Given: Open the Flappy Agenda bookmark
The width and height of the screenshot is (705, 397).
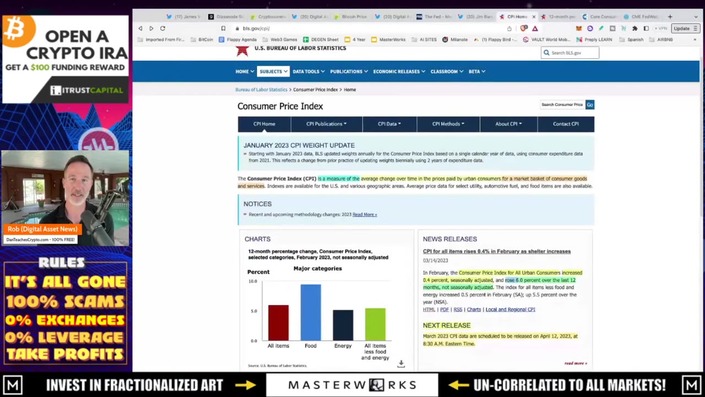Looking at the screenshot, I should click(x=237, y=40).
